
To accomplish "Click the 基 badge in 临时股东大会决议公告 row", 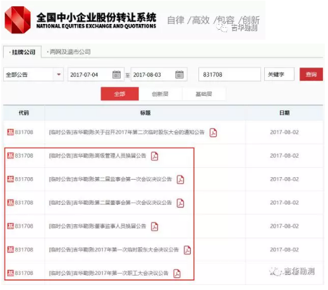I will [11, 250].
